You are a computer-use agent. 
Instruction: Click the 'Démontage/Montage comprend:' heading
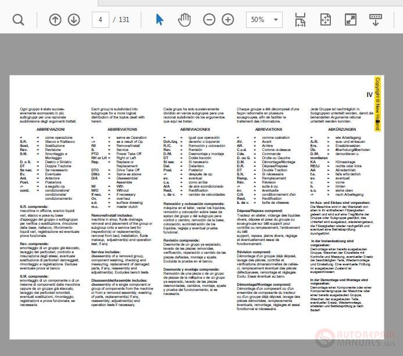[x=263, y=285]
